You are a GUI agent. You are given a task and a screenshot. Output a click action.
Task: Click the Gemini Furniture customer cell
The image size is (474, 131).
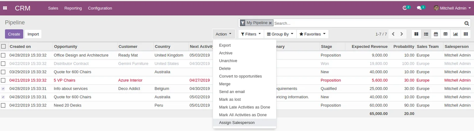point(133,64)
